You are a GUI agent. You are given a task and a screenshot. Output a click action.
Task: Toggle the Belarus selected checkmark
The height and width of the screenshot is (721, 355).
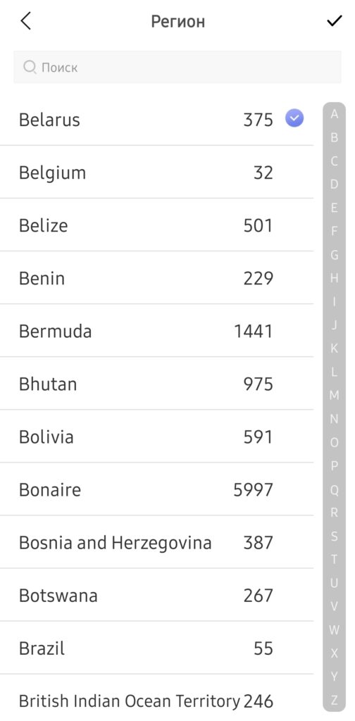(x=294, y=119)
